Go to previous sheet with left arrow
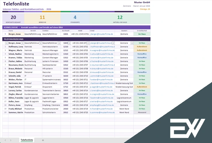Viewport: 212px width, 143px height. point(5,140)
